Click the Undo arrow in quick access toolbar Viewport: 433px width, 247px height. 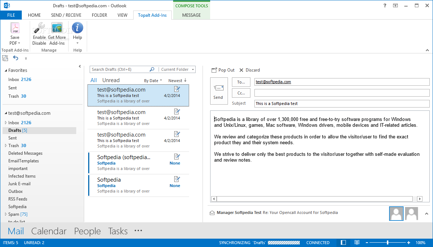pos(16,58)
